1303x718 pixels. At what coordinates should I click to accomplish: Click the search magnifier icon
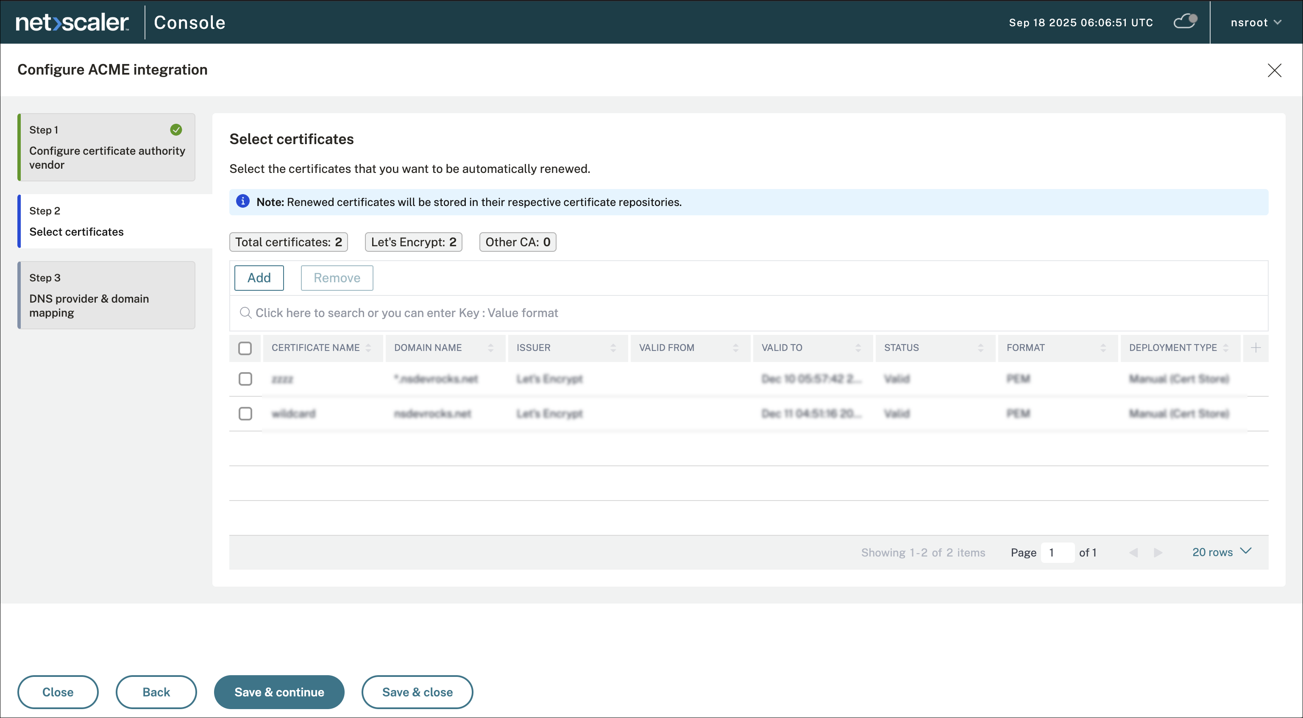point(245,313)
